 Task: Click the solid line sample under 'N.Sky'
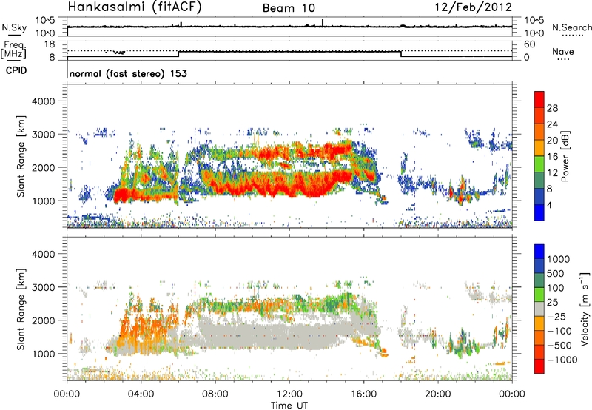tap(14, 35)
